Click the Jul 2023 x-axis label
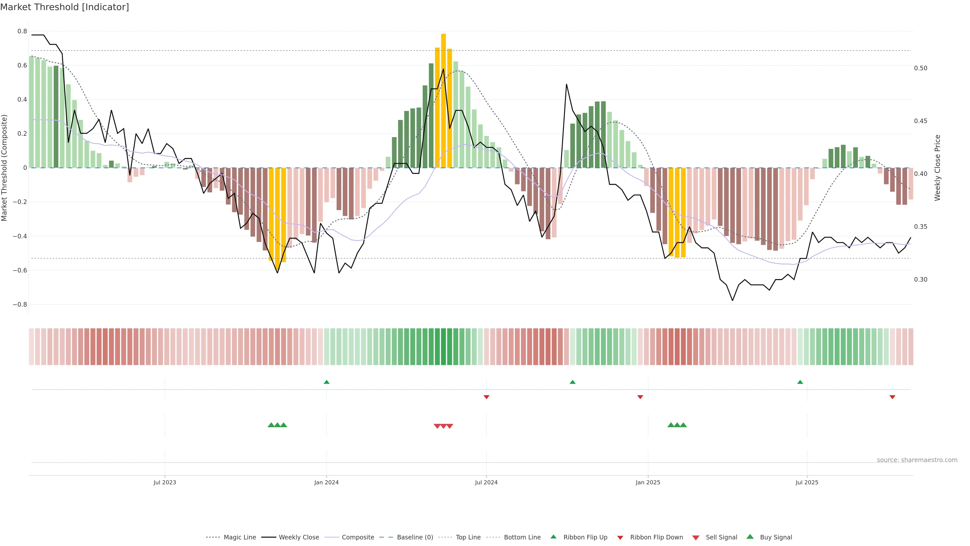 (164, 482)
